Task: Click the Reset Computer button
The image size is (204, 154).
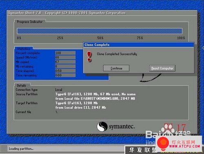Action: point(162,68)
